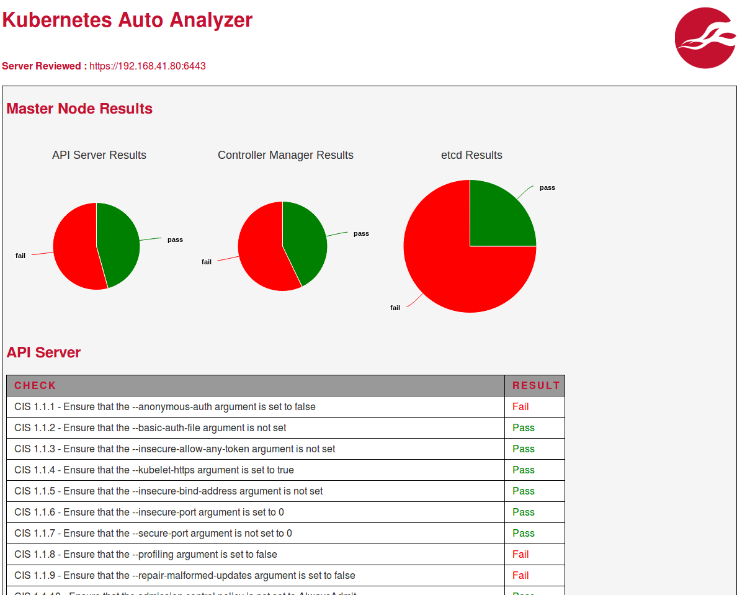Click the fail label of Controller Manager pie
This screenshot has height=595, width=737.
[x=207, y=262]
